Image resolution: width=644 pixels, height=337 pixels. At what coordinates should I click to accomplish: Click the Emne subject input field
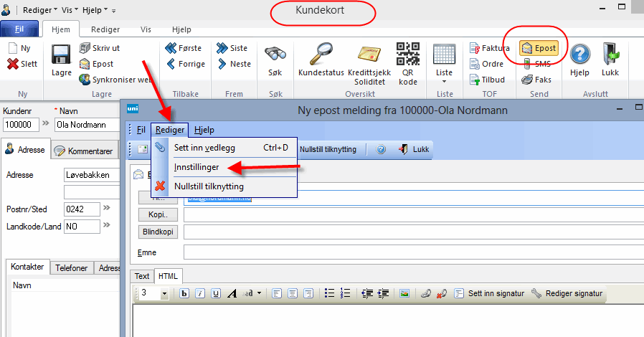click(x=412, y=252)
